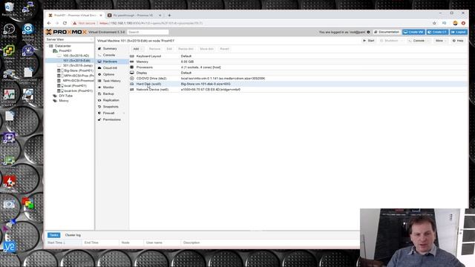The width and height of the screenshot is (475, 267).
Task: Click the Edit hardware button
Action: (169, 49)
